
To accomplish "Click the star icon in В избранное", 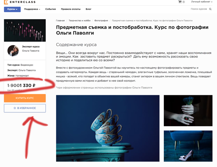I will [x=15, y=108].
